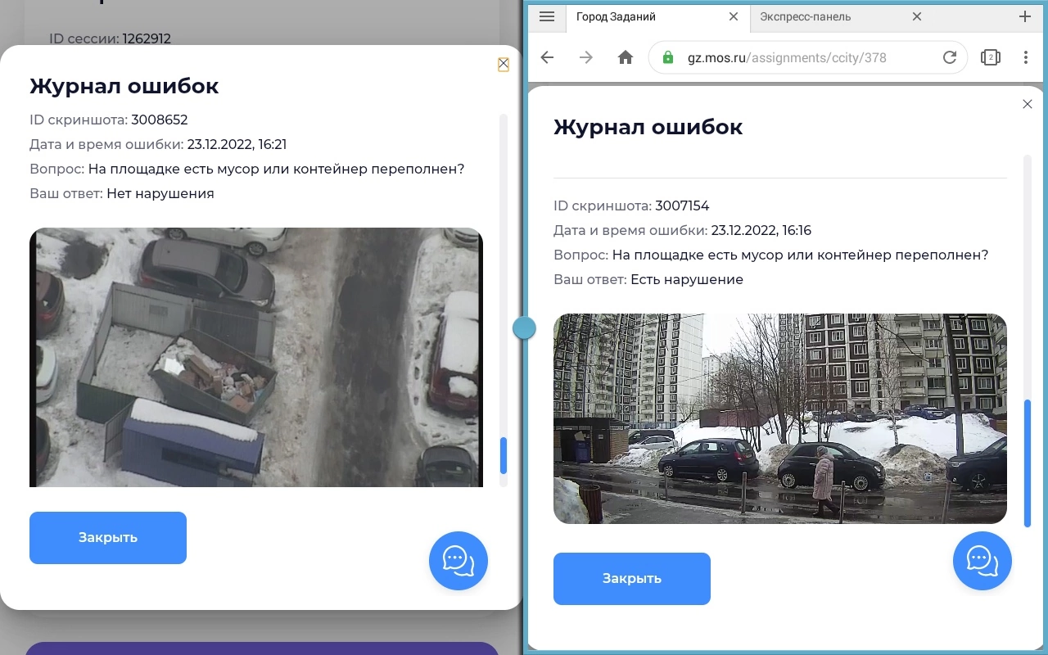Click the green secure padlock icon
Screen dimensions: 1048x655
coord(668,57)
